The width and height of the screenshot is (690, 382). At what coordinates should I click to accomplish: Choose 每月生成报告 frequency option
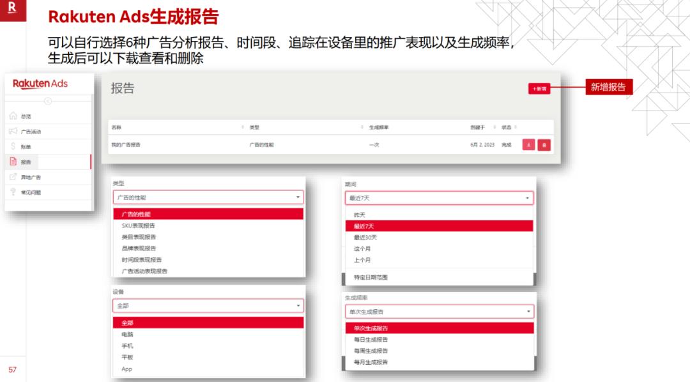tap(440, 362)
